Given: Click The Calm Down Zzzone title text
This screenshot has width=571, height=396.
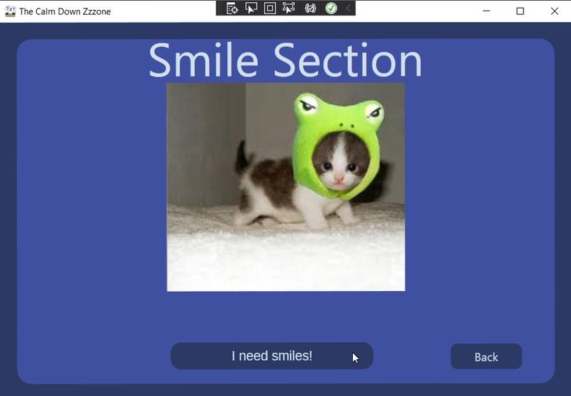Looking at the screenshot, I should click(x=65, y=11).
